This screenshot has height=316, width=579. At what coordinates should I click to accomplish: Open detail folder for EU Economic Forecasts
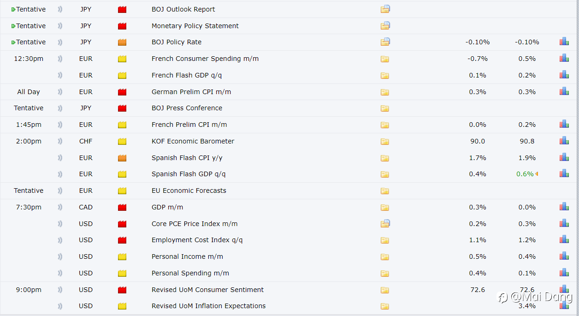coord(385,191)
